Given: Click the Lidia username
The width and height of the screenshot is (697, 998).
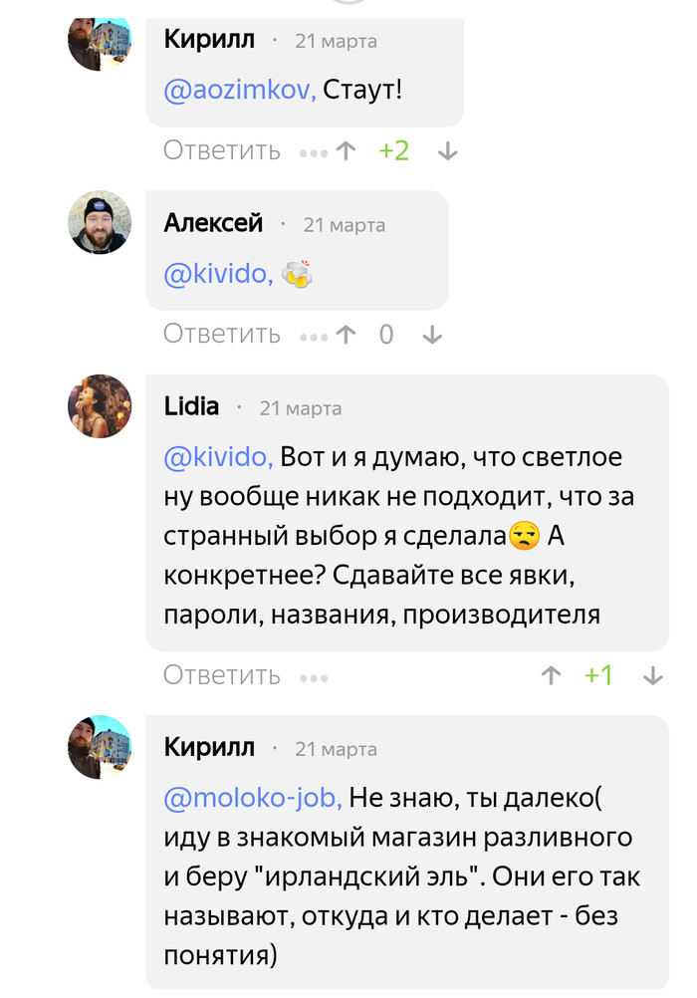Looking at the screenshot, I should point(191,406).
